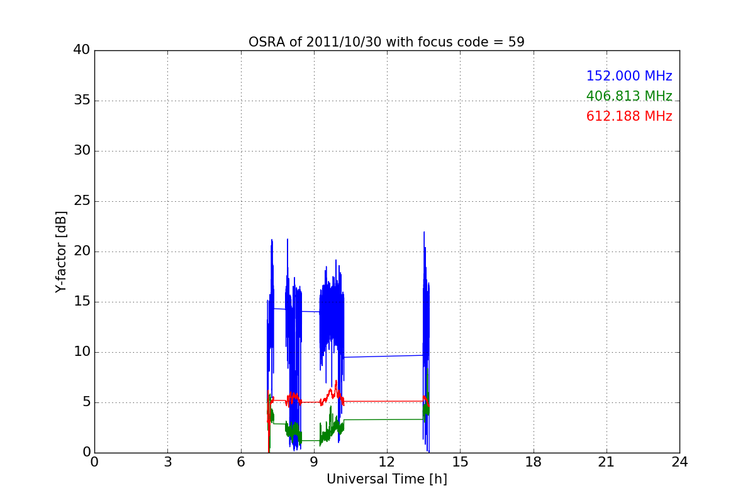Click the x-axis tick label '12'
The width and height of the screenshot is (755, 503).
click(x=386, y=462)
